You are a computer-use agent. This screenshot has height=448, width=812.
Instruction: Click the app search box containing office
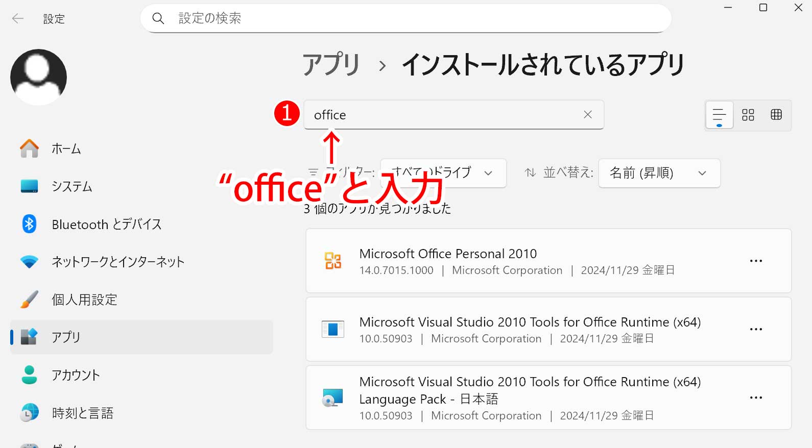453,115
